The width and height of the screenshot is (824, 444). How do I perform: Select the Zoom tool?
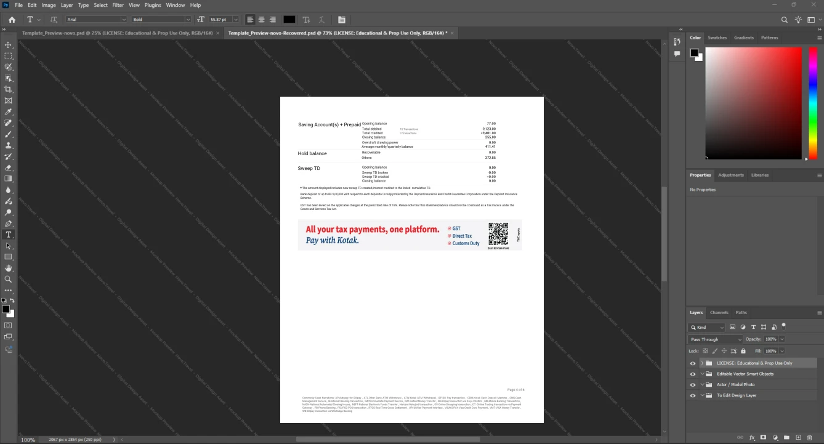9,280
